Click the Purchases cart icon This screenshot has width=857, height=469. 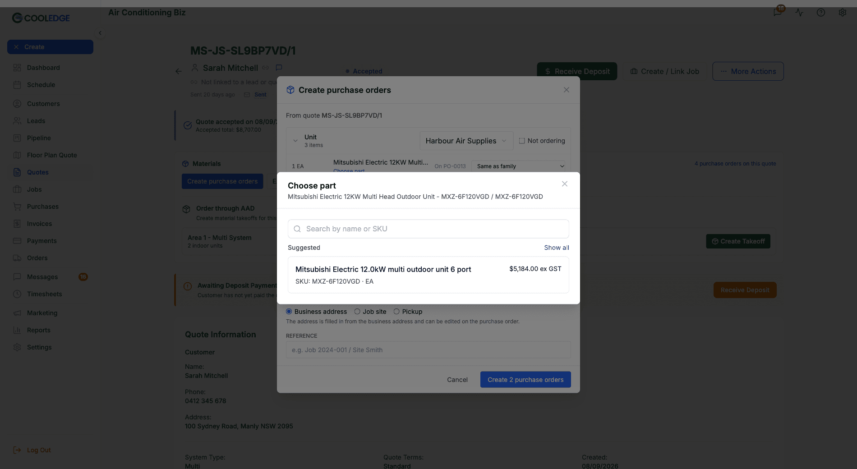(x=17, y=207)
